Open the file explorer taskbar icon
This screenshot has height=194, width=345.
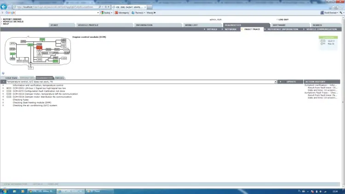(15, 191)
